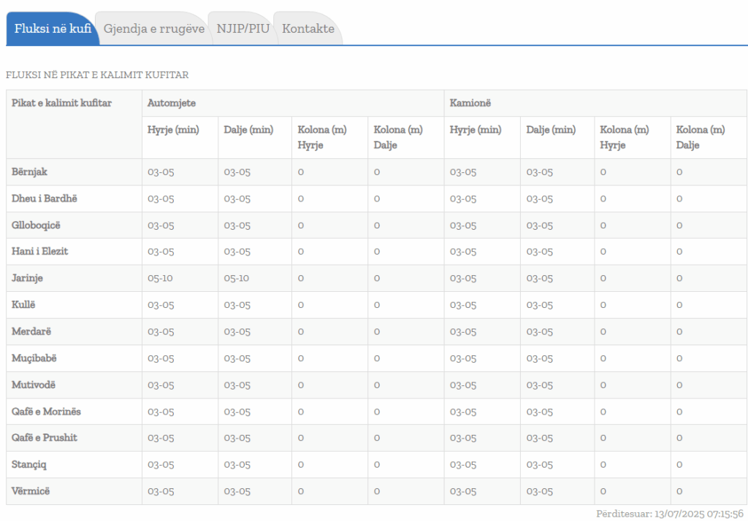The width and height of the screenshot is (748, 521).
Task: Click the Mutivodë border point name
Action: [x=33, y=385]
